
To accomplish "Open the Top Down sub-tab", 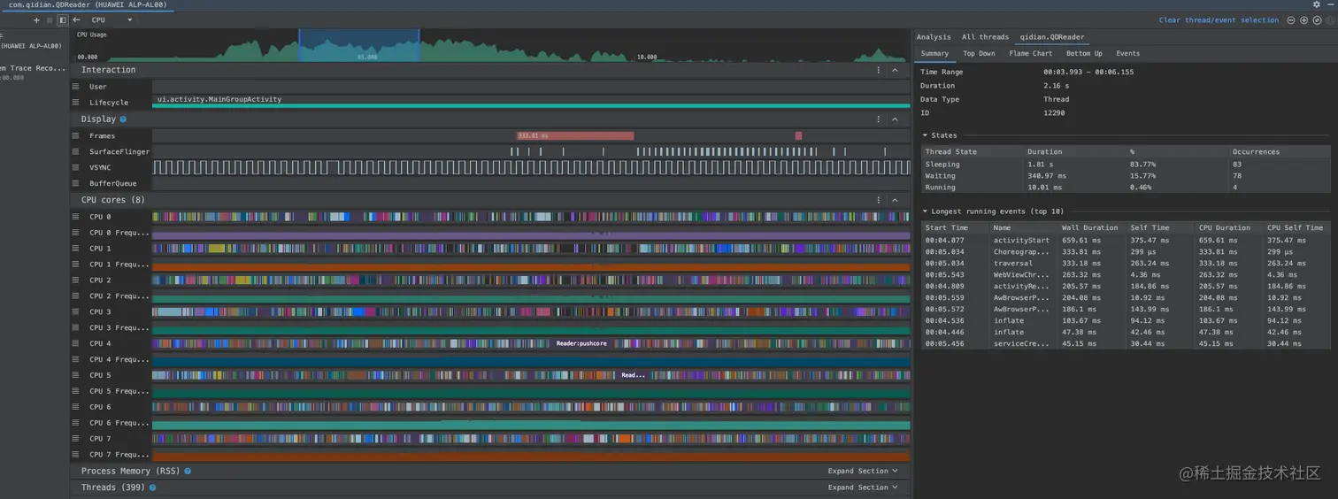I will coord(979,53).
